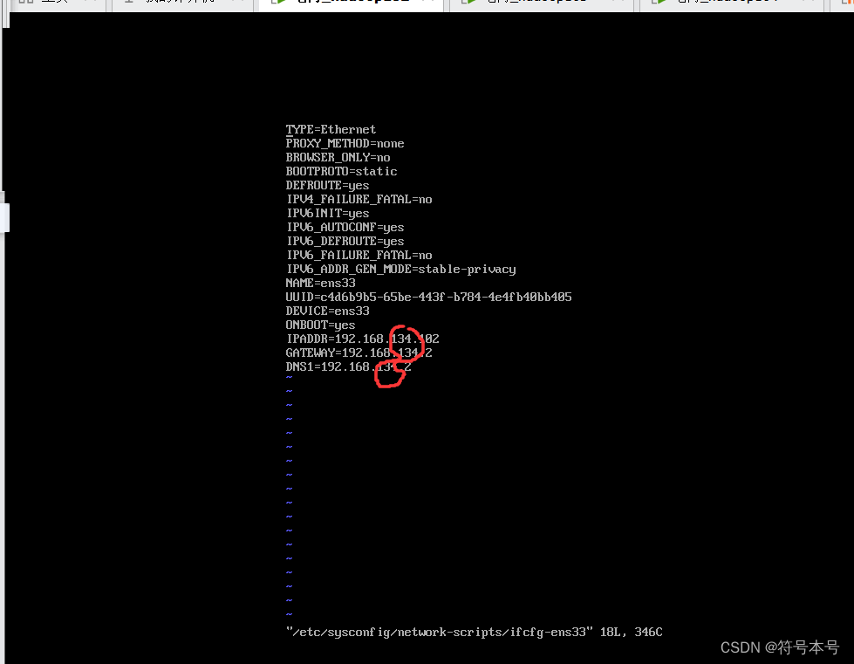The height and width of the screenshot is (664, 854).
Task: Click the red-circled 134 in the IPADDR line
Action: [x=406, y=339]
